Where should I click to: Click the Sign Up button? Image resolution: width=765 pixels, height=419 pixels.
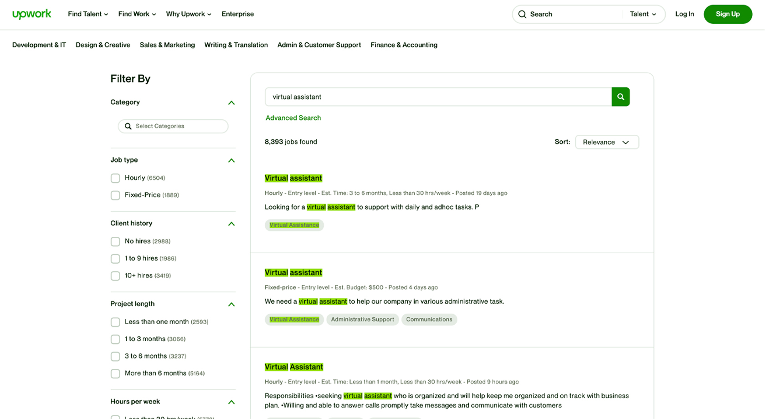(x=727, y=14)
